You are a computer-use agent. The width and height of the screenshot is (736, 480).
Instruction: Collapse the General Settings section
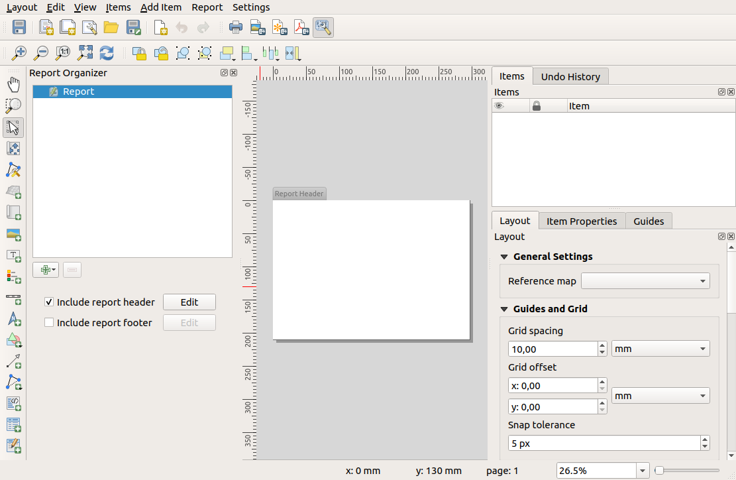point(504,257)
